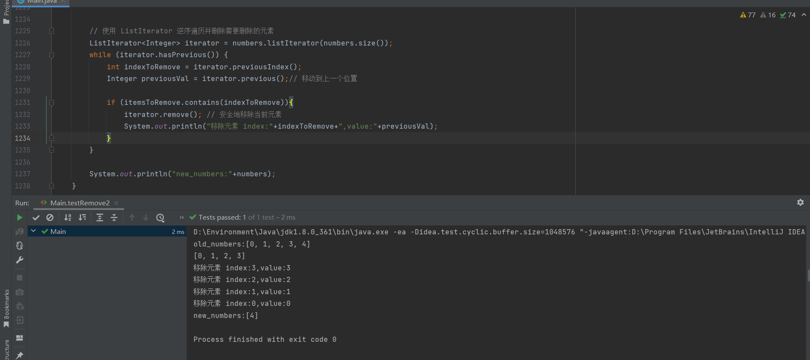Click line number 1226 in gutter
810x360 pixels.
[23, 43]
